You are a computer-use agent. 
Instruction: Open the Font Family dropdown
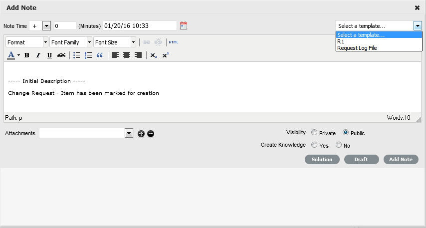[x=71, y=42]
